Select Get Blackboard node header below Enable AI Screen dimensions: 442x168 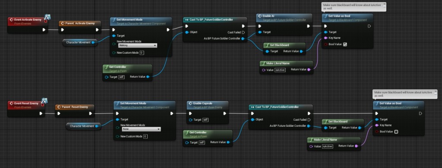(284, 45)
